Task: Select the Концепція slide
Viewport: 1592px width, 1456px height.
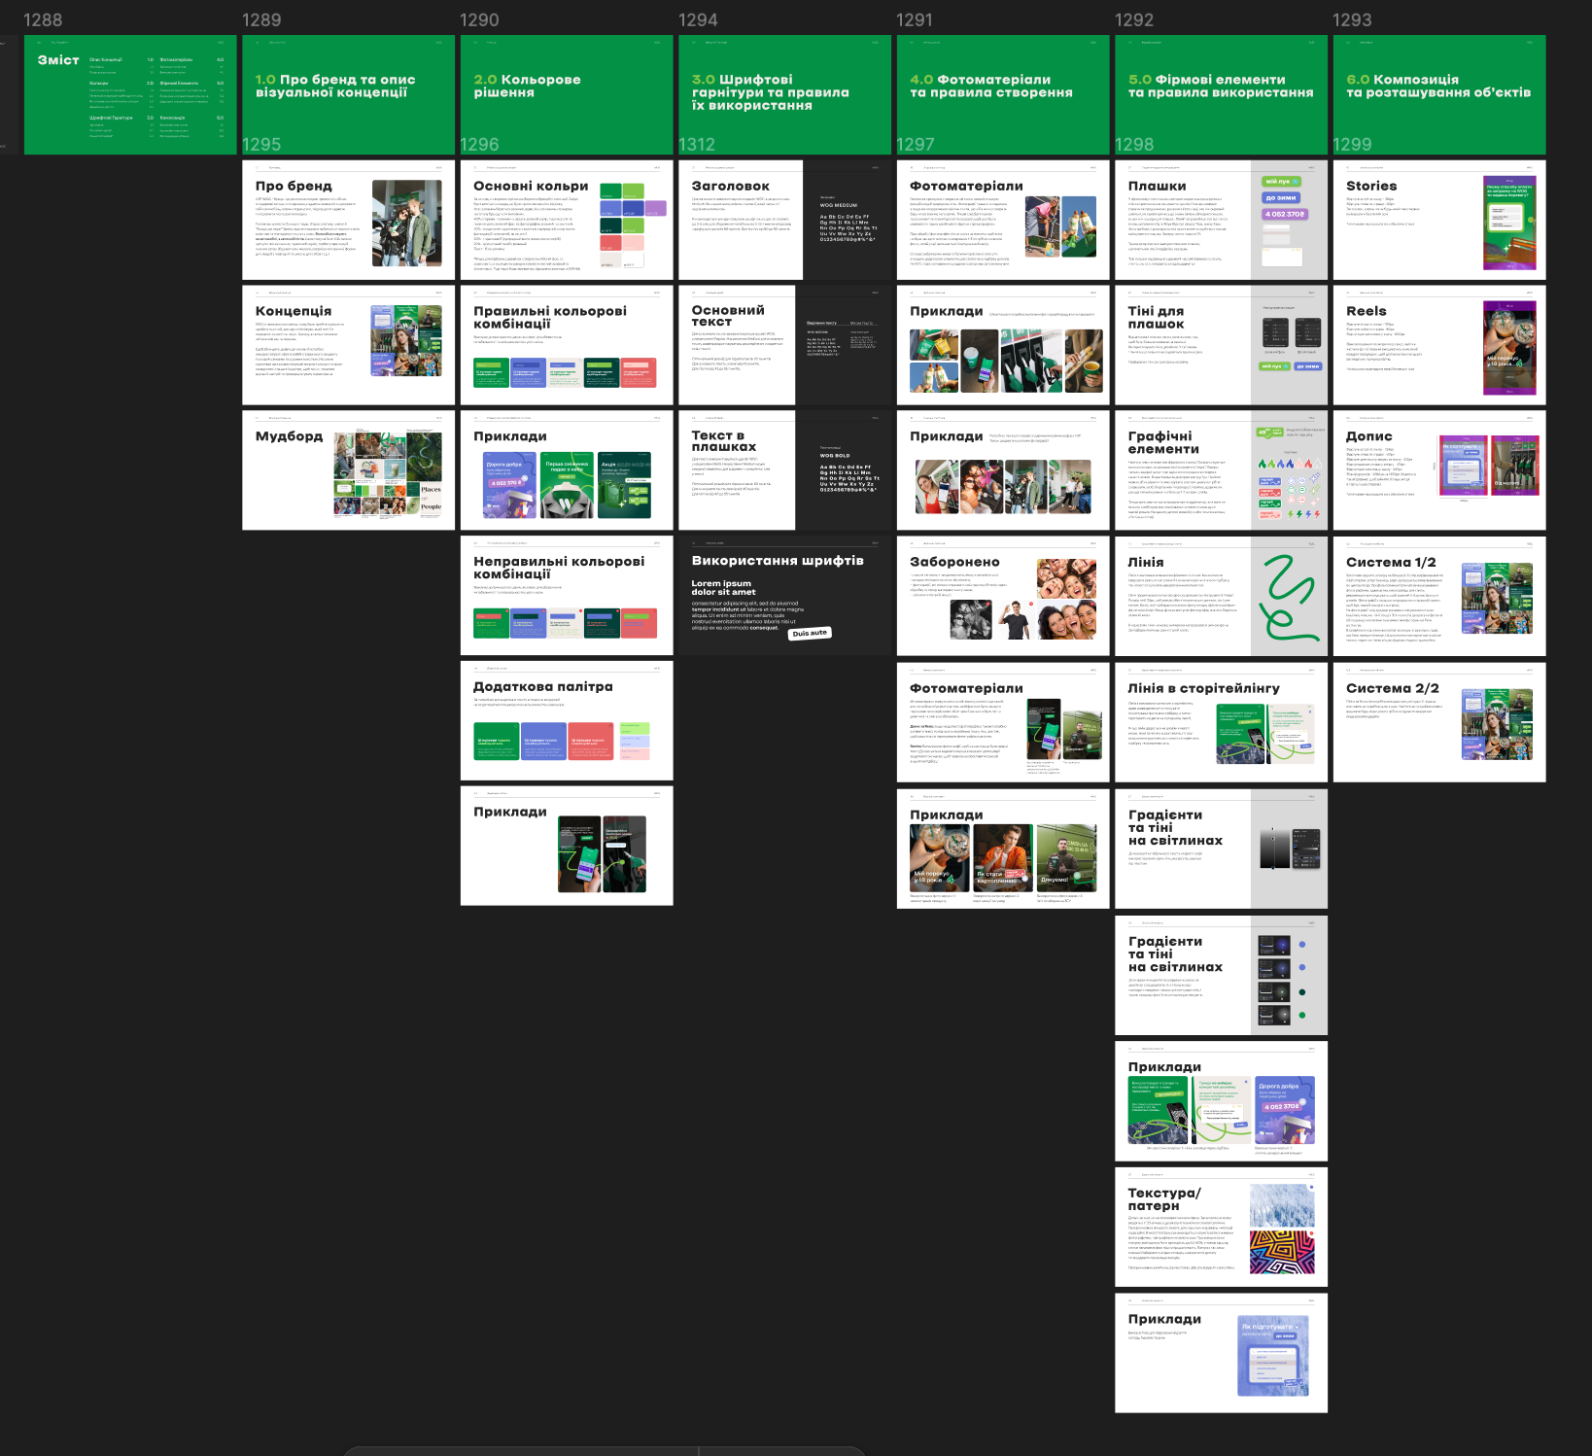Action: coord(348,345)
